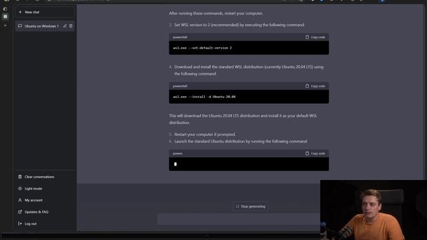
Task: Rename conversation using the pencil icon
Action: 65,26
